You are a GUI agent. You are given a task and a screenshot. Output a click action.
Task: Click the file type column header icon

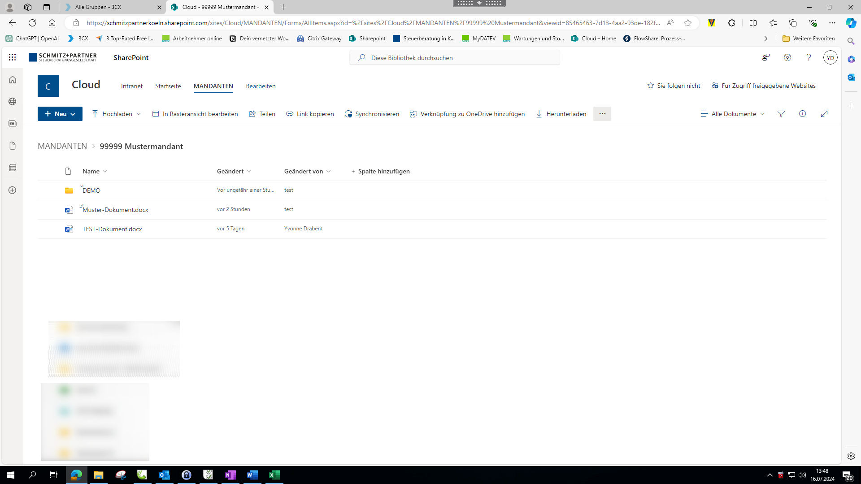[x=68, y=171]
